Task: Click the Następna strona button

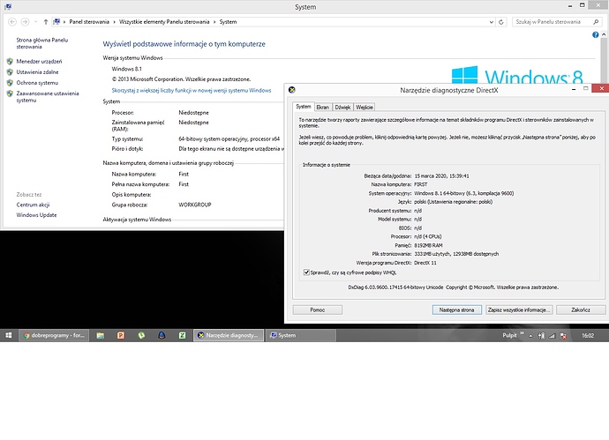Action: point(457,310)
